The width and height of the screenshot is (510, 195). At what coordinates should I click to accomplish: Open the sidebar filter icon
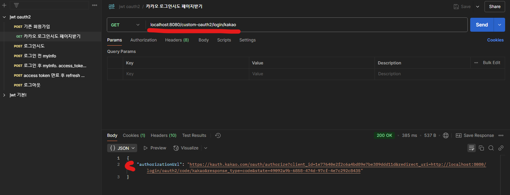[x=16, y=5]
